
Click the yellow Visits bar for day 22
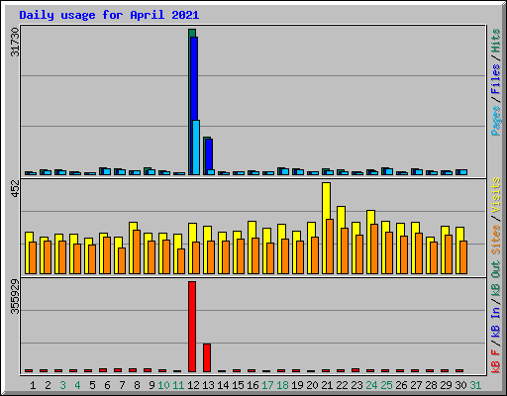point(341,217)
